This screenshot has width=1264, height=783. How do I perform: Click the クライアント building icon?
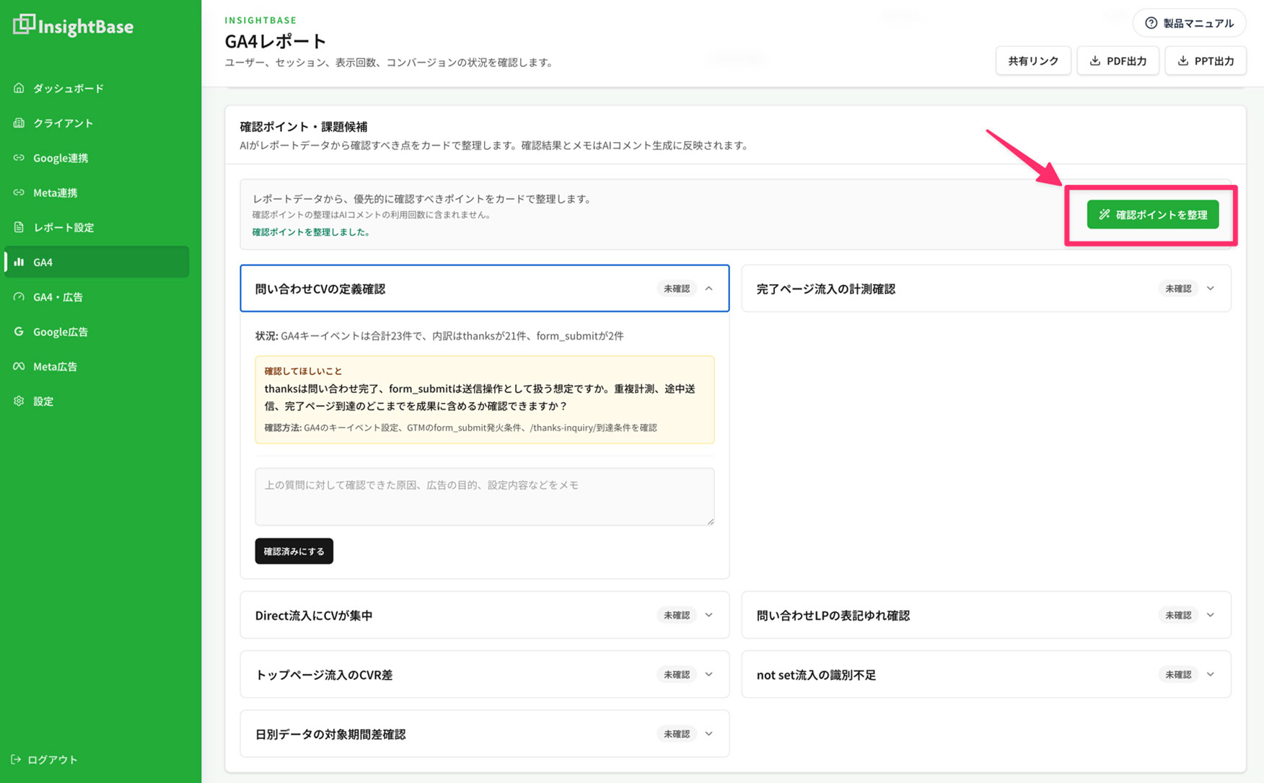coord(19,123)
